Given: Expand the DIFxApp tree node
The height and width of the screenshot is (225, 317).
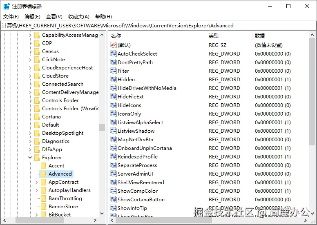Looking at the screenshot, I should click(30, 149).
